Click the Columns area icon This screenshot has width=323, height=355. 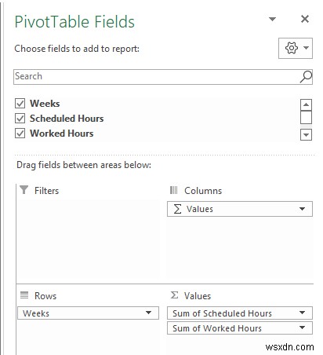(x=173, y=190)
